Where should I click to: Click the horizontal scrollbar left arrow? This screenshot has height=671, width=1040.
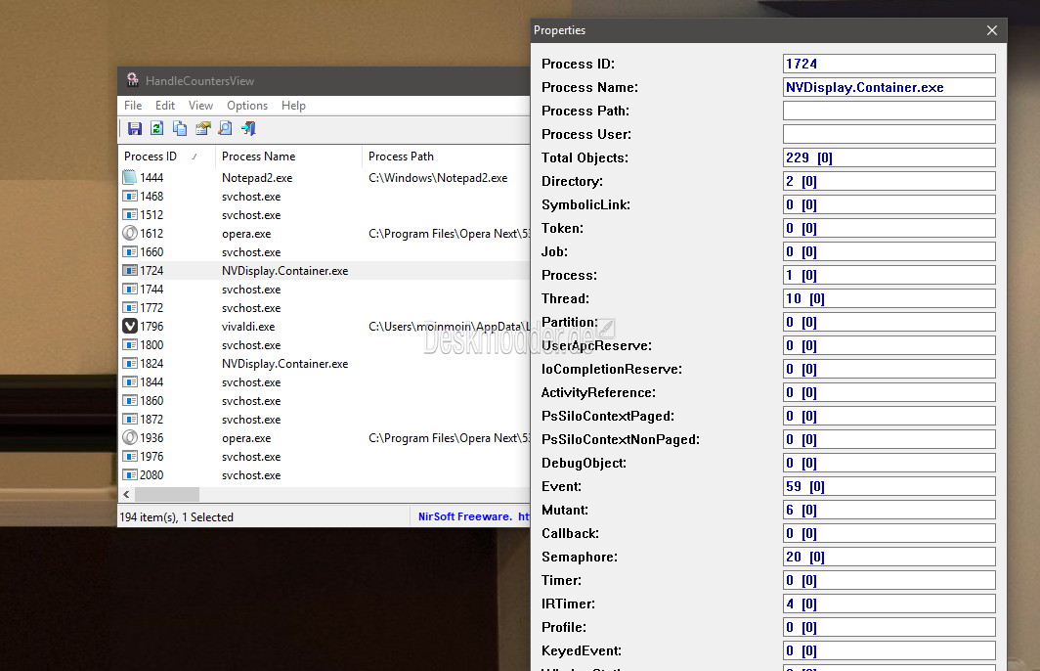tap(126, 495)
